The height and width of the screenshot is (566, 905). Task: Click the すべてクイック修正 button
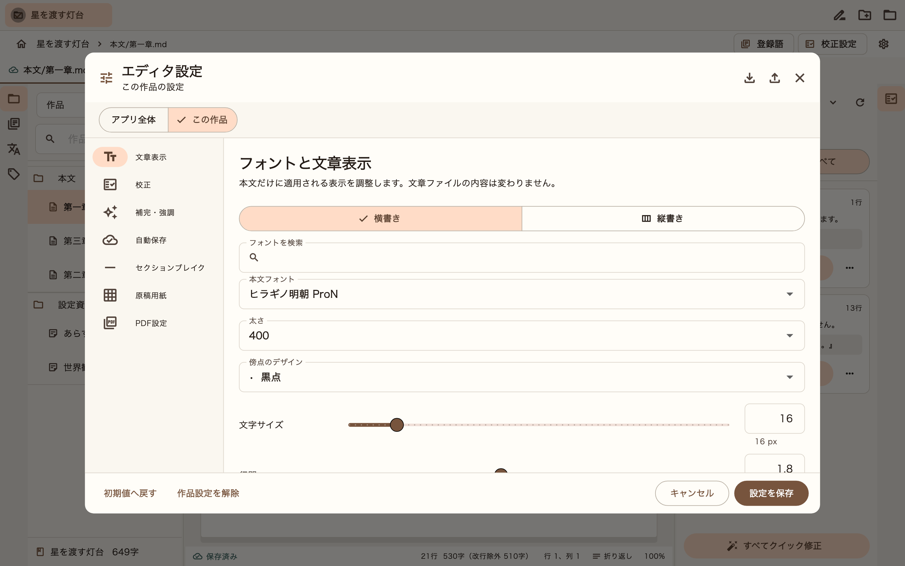coord(776,546)
